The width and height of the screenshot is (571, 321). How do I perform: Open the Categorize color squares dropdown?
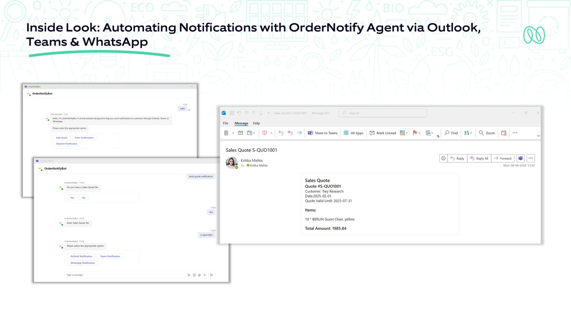coord(404,133)
